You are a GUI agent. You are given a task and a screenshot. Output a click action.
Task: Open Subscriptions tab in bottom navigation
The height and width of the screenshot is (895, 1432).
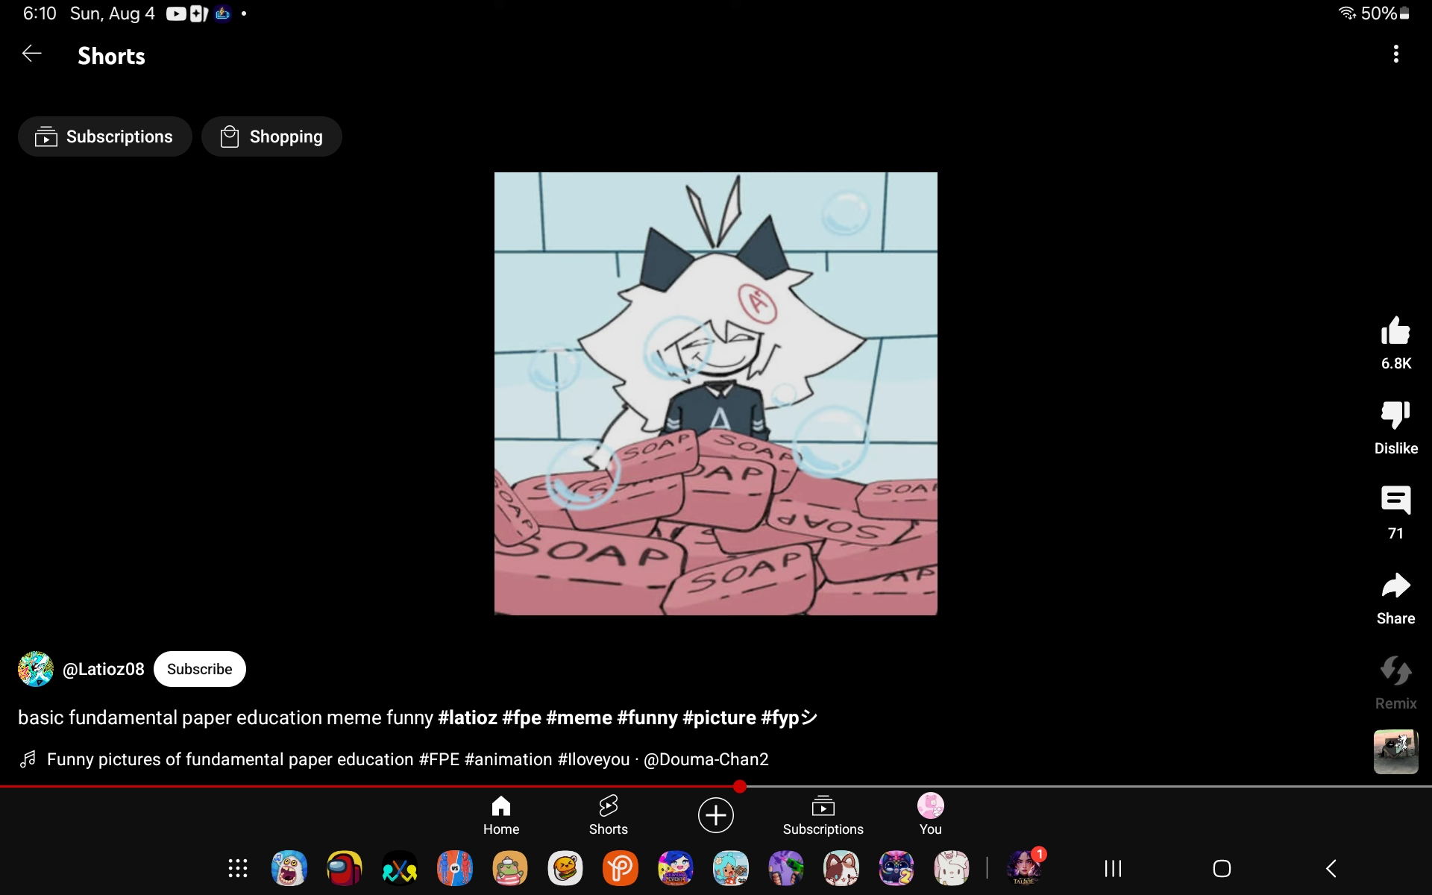(823, 814)
